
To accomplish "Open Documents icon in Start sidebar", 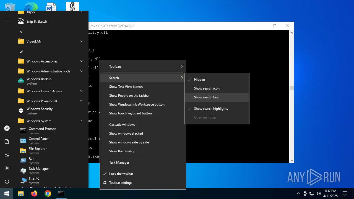I will point(7,142).
